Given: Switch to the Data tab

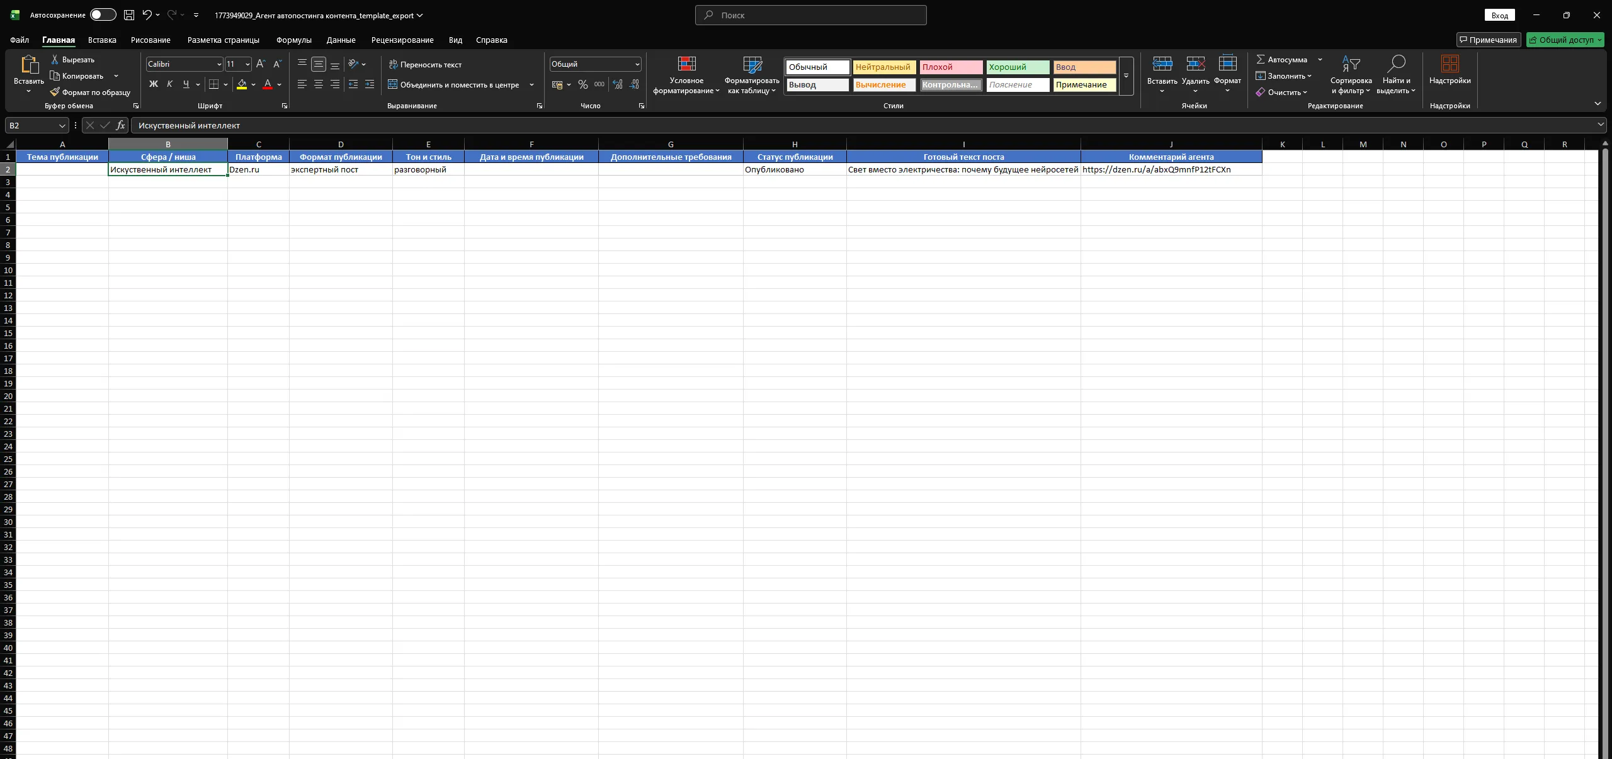Looking at the screenshot, I should [x=341, y=40].
